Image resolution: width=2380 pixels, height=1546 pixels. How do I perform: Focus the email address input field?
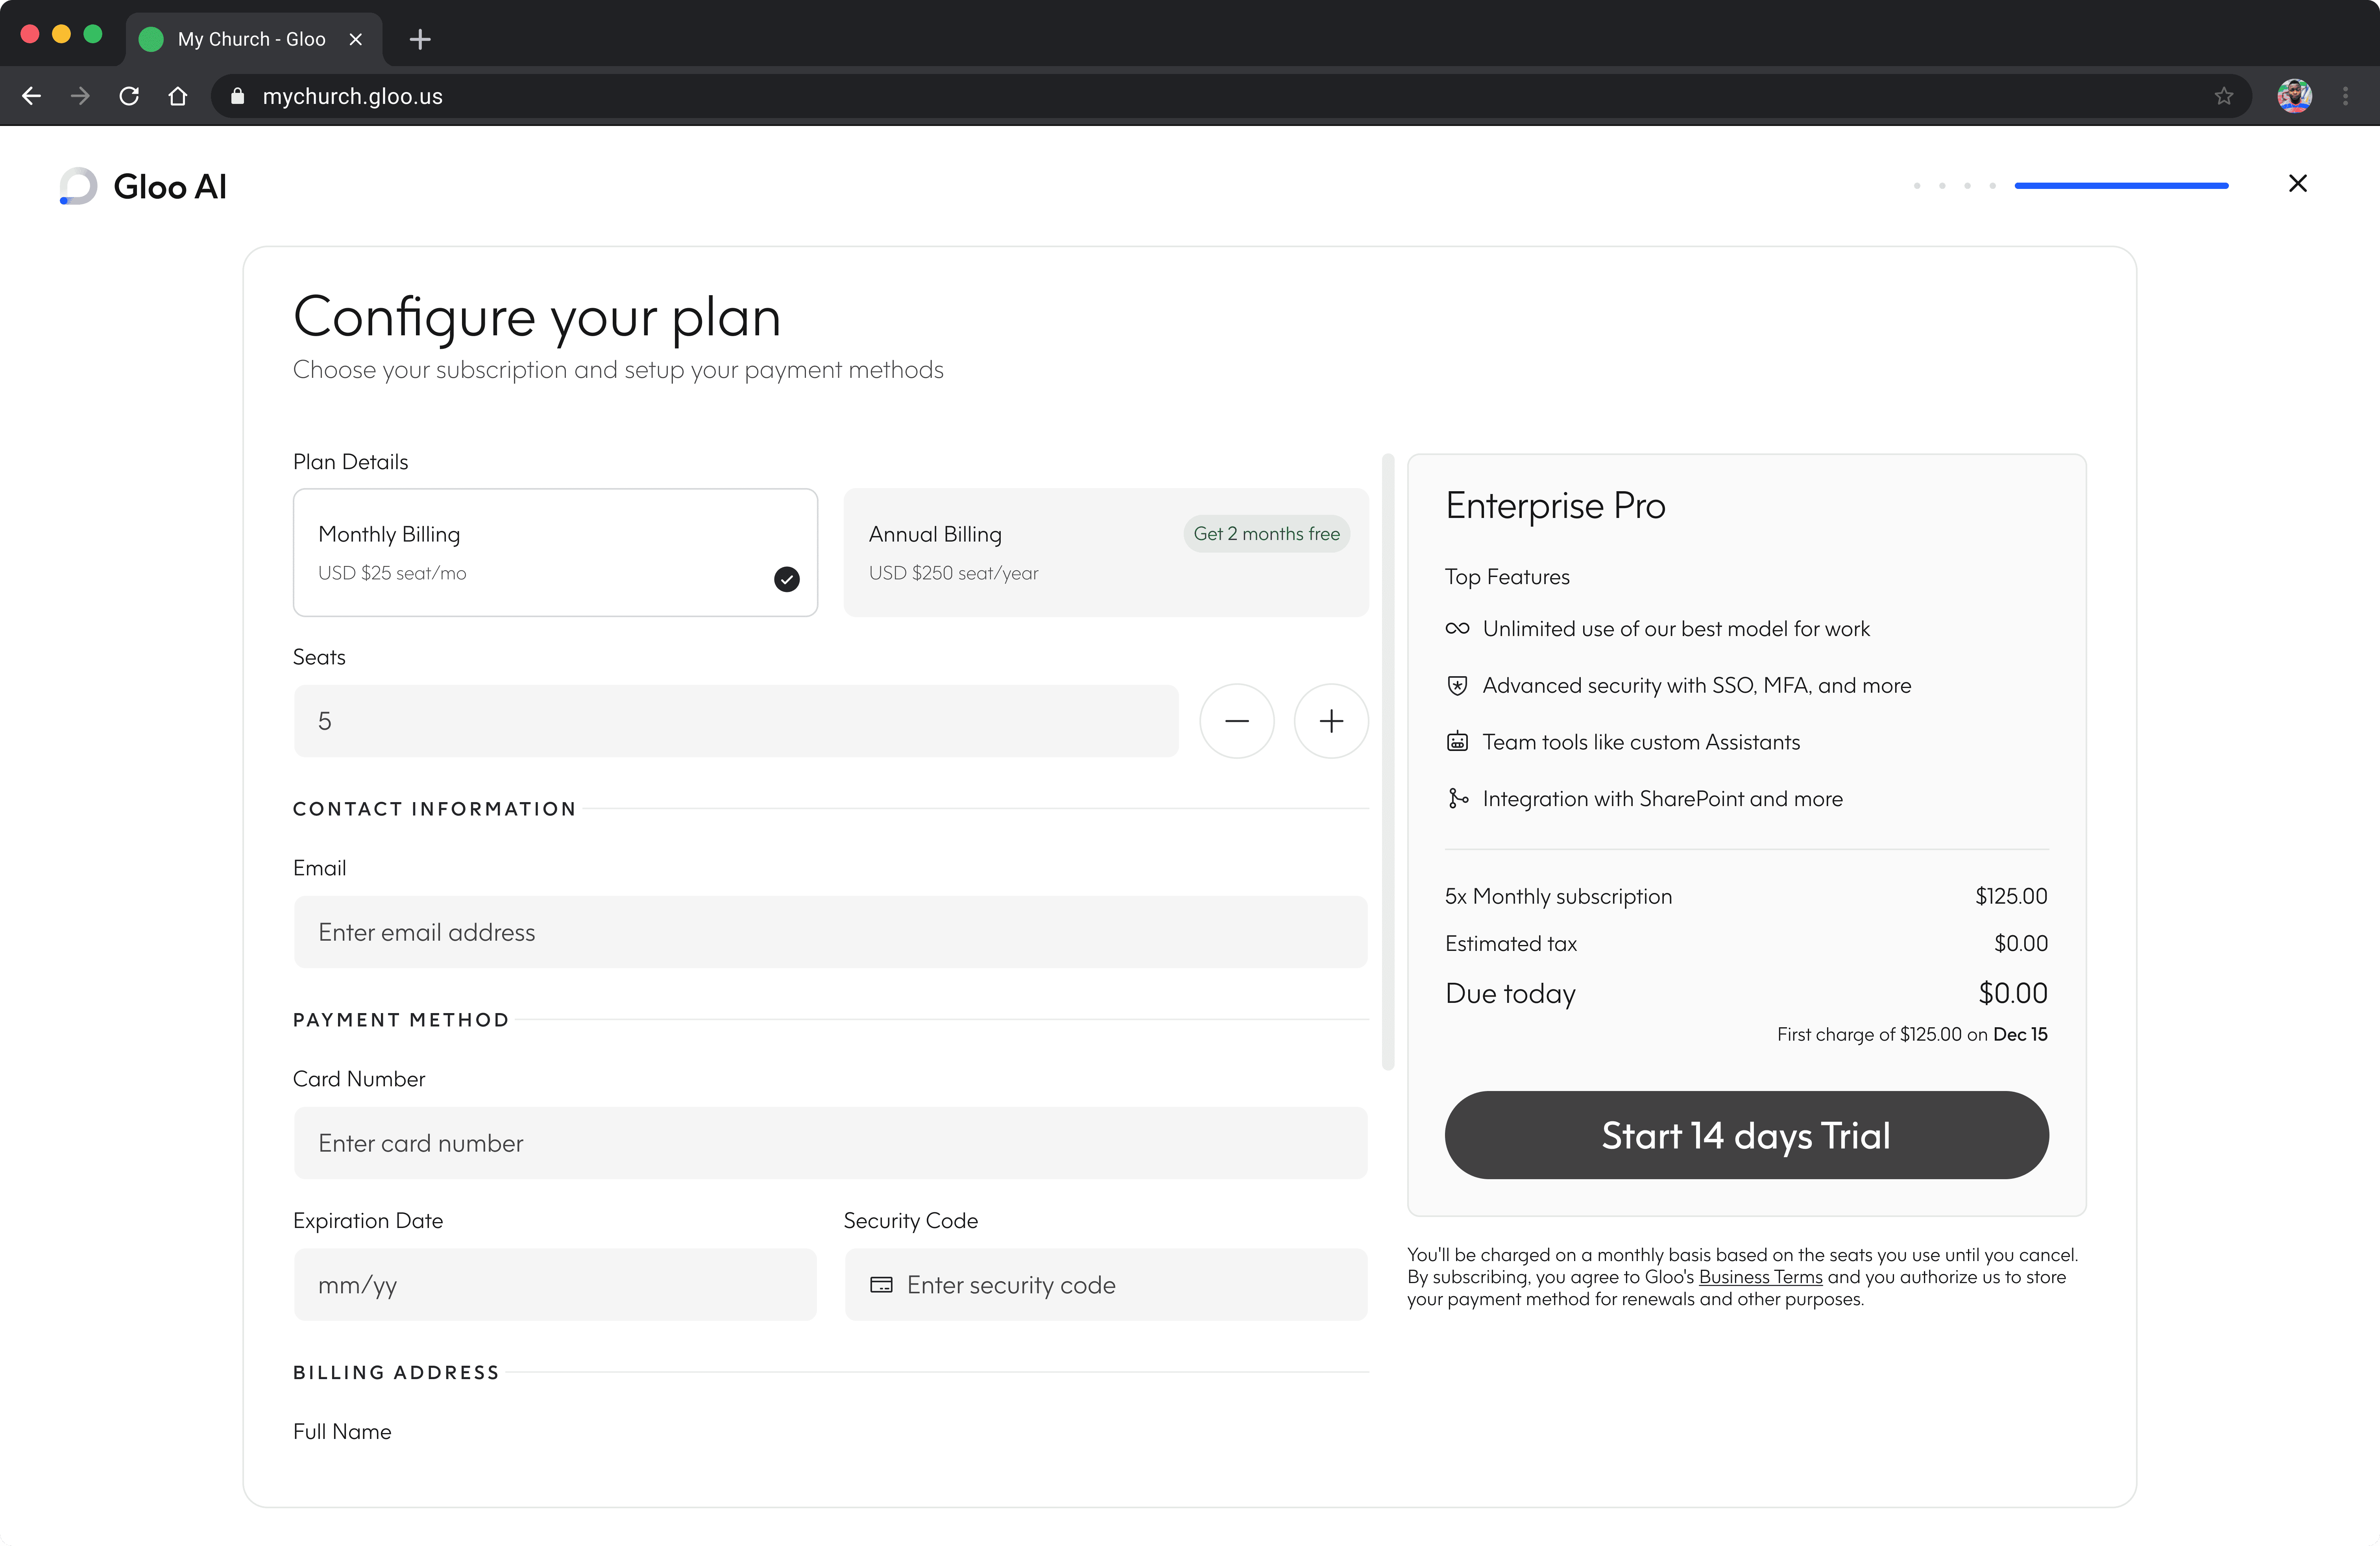(830, 932)
